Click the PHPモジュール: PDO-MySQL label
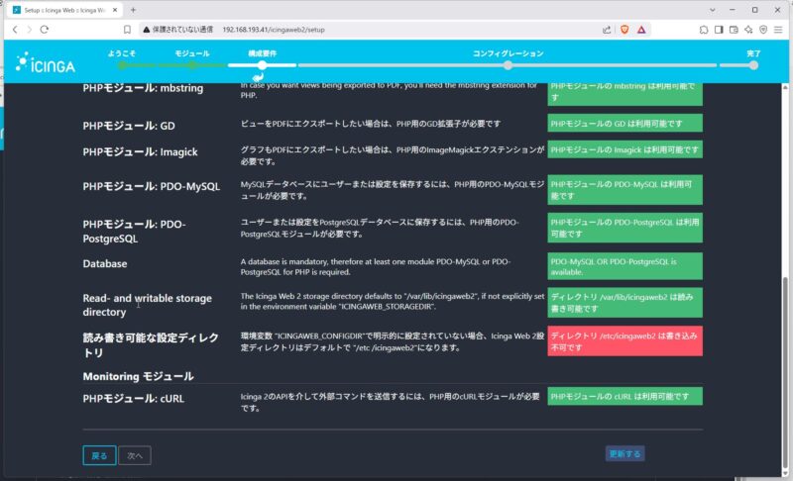Screen dimensions: 793x481 click(152, 186)
